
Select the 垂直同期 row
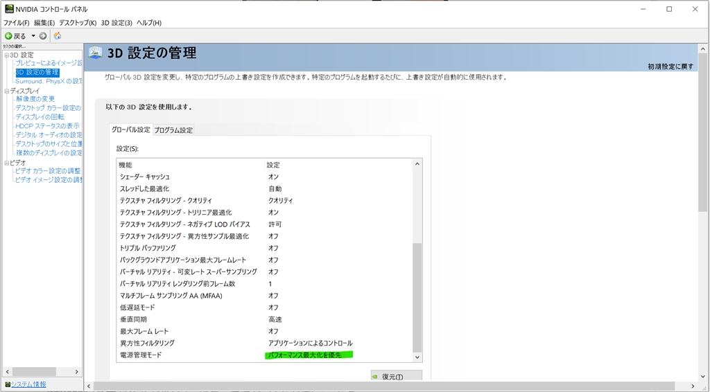point(265,319)
